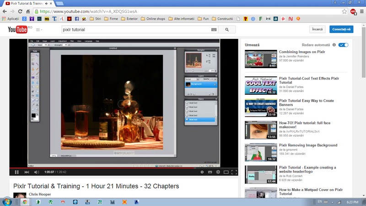Seek on the red video progress bar
This screenshot has height=206, width=366.
[x=124, y=168]
